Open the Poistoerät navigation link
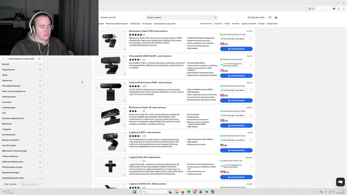The image size is (347, 195). coord(218,24)
